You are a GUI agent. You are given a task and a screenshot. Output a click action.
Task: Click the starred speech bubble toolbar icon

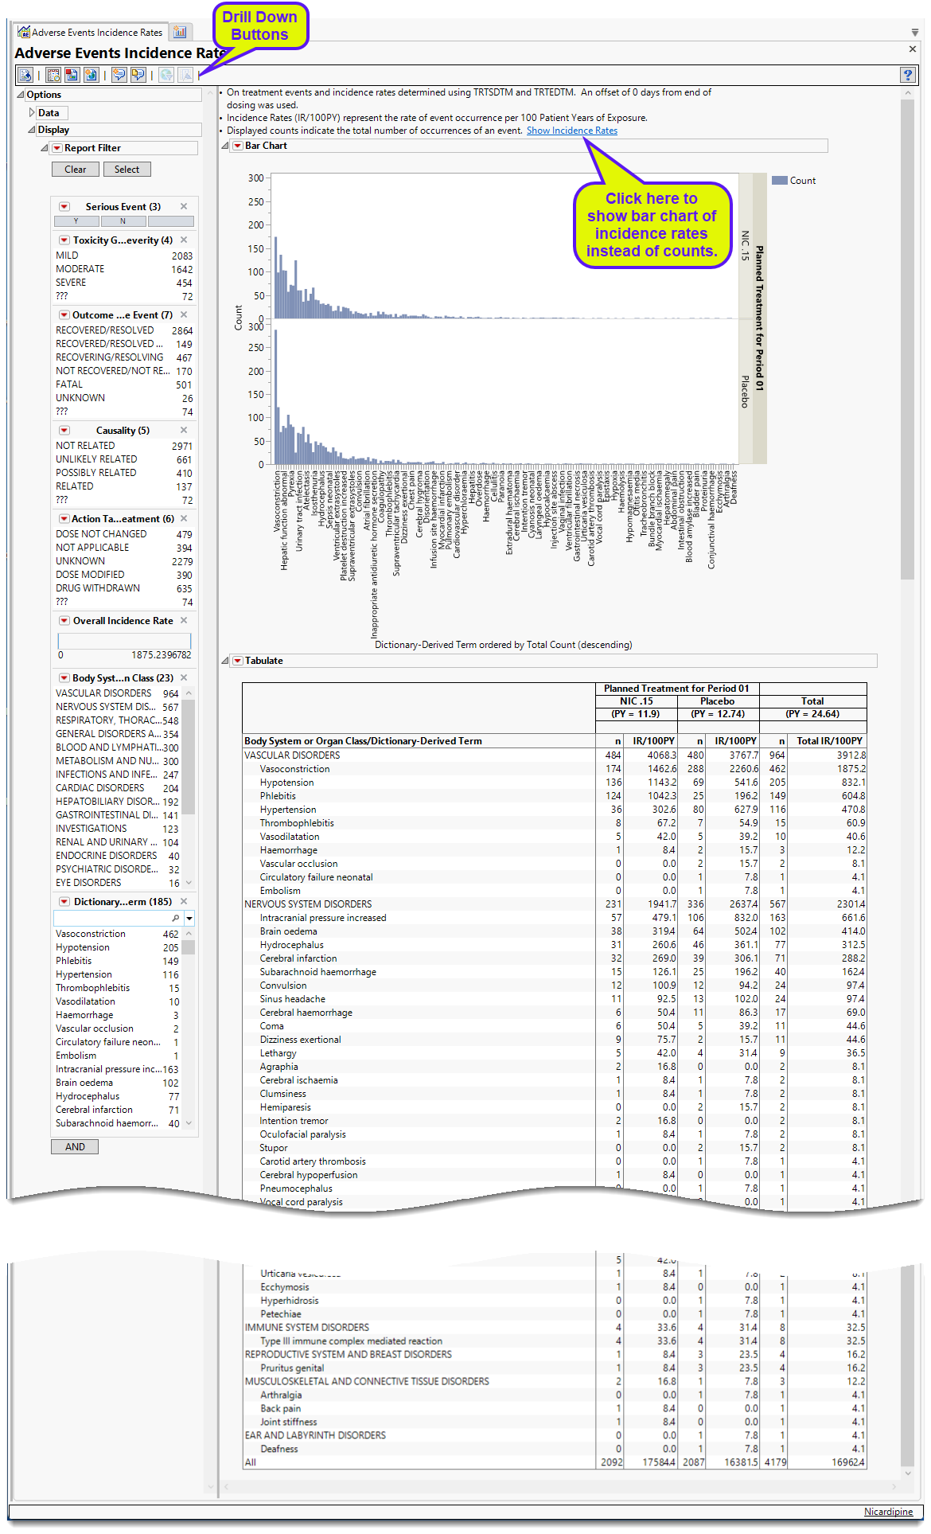[119, 75]
